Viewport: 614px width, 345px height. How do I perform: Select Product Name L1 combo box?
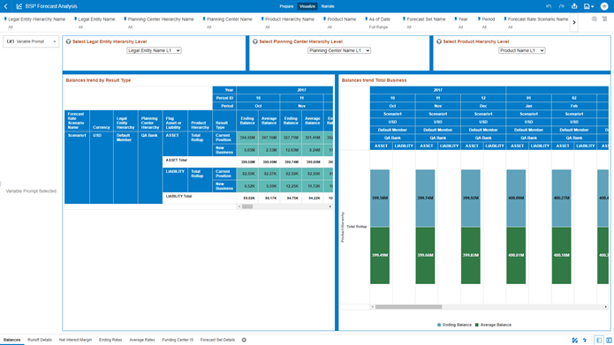pos(521,50)
